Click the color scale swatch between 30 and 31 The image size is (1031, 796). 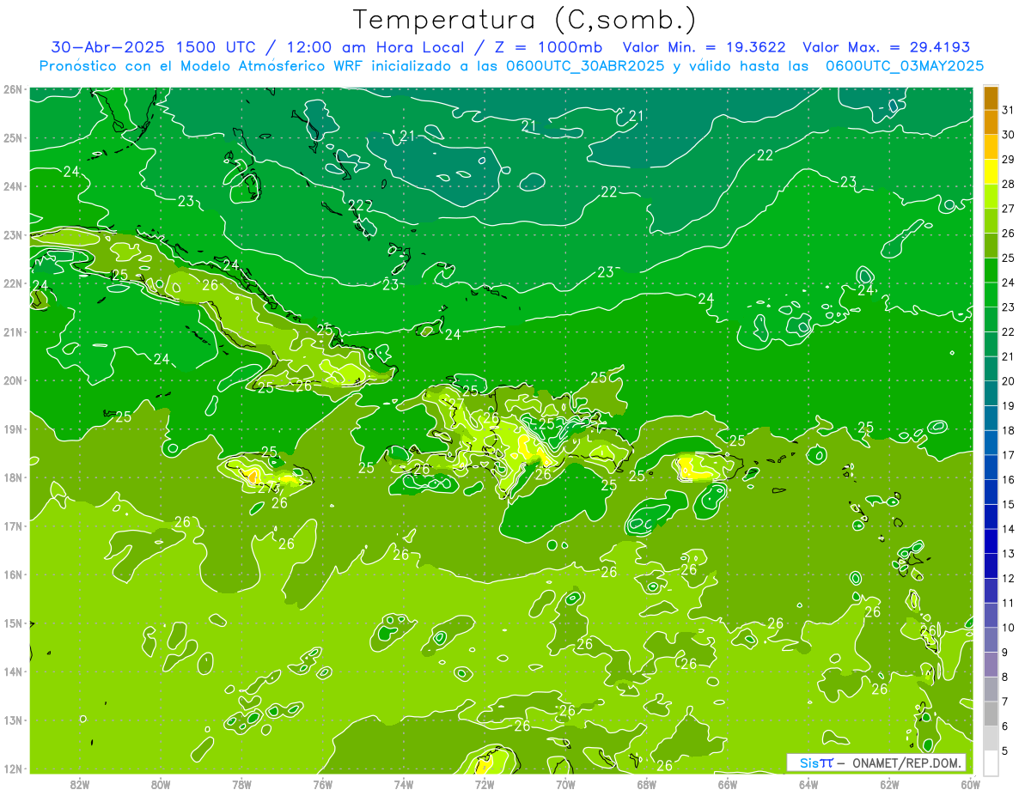[991, 123]
